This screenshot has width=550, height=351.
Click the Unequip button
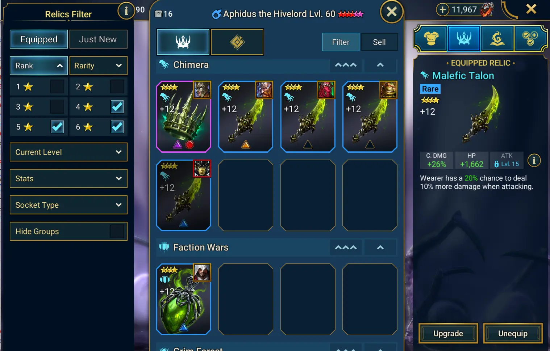(x=513, y=333)
